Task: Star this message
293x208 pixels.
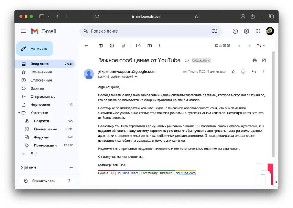Action: click(x=233, y=71)
